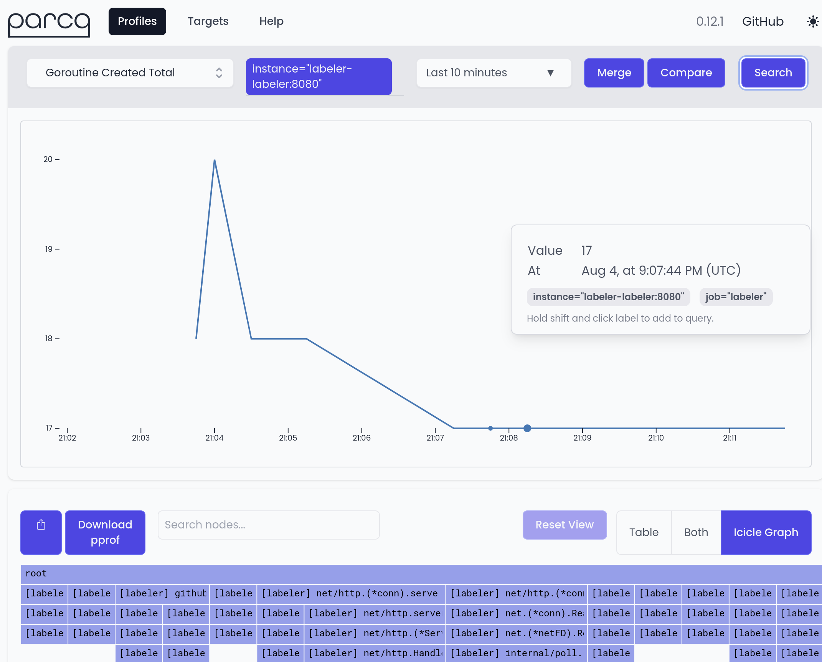Open the Goroutine Created Total profile type dropdown
The height and width of the screenshot is (662, 822).
click(130, 73)
